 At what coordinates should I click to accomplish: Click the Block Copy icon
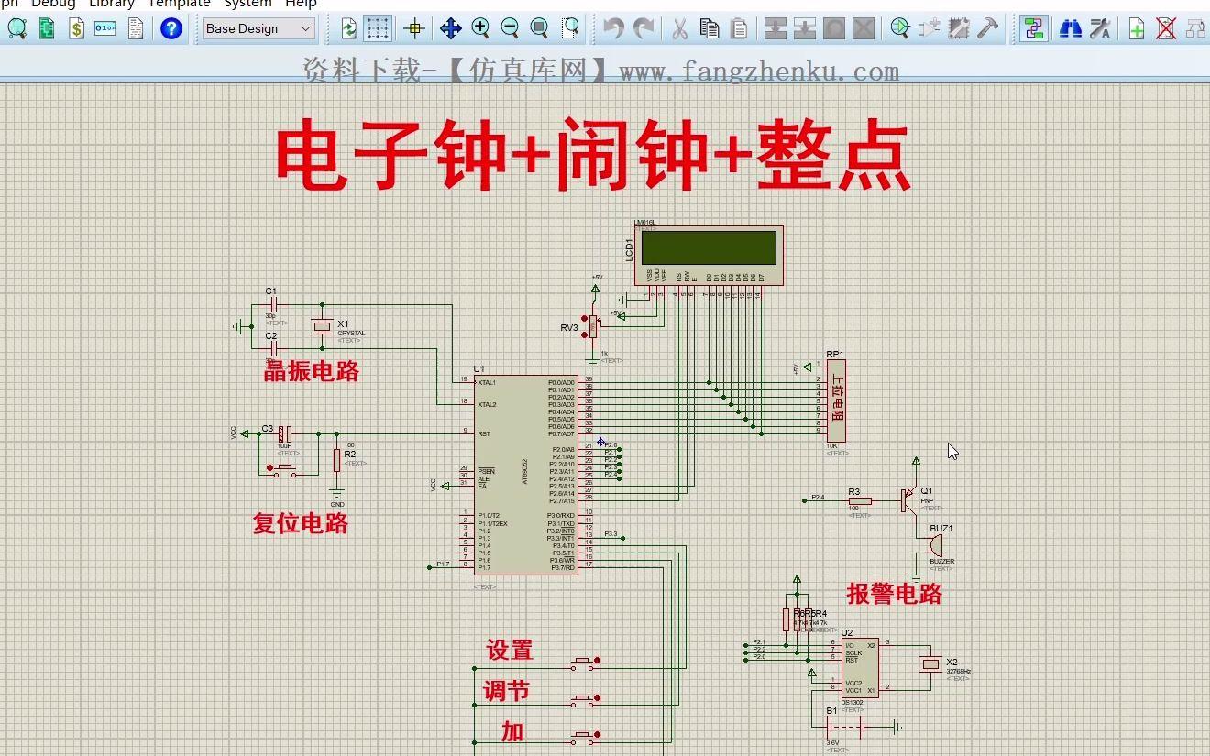click(775, 28)
